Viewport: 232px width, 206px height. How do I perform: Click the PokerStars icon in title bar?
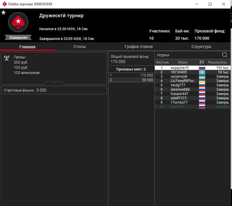point(4,4)
